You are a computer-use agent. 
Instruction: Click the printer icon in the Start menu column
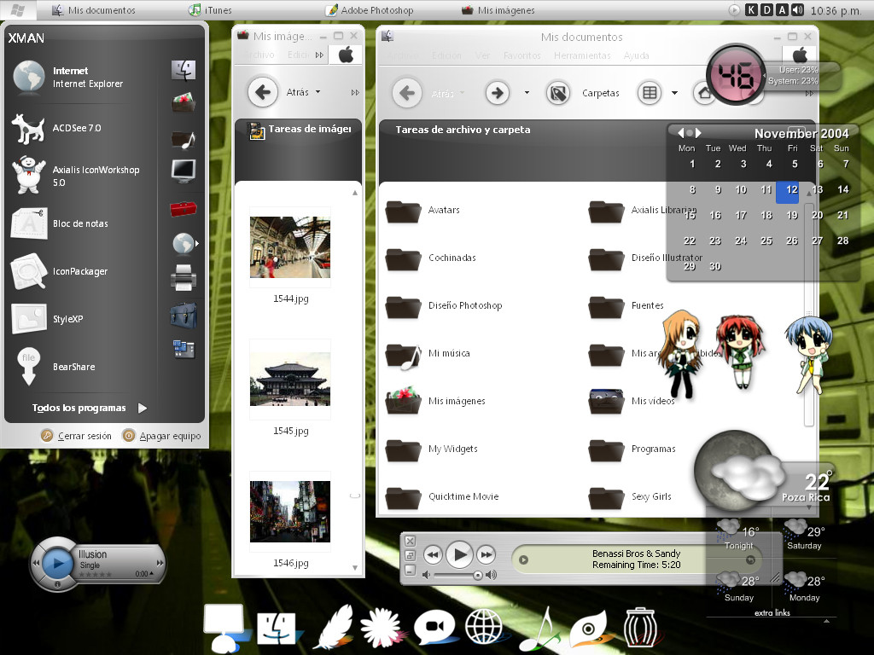point(184,277)
